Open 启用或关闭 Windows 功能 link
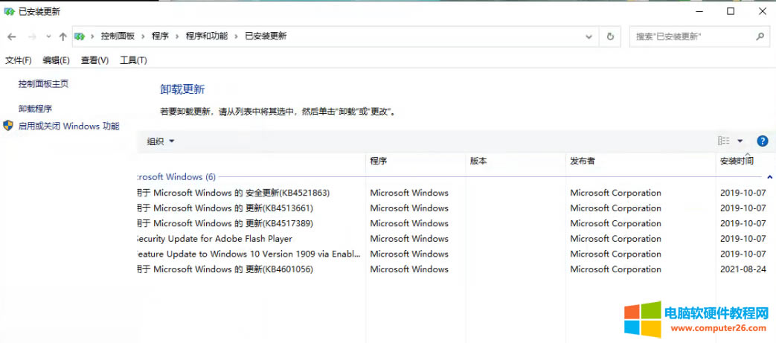776x343 pixels. point(68,126)
